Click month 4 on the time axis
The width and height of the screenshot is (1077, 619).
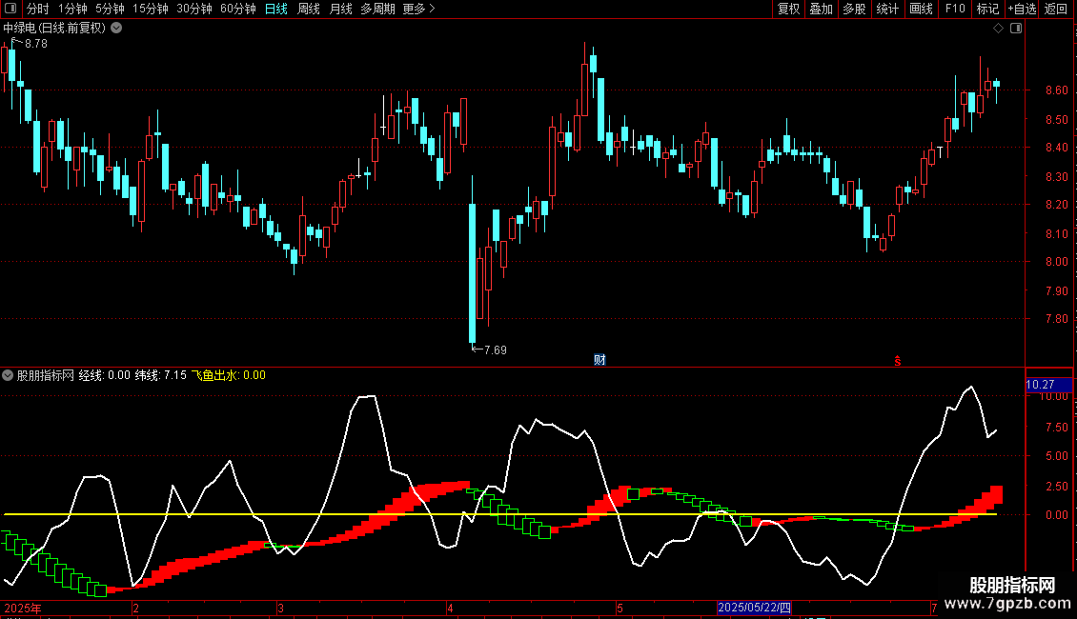tap(450, 608)
